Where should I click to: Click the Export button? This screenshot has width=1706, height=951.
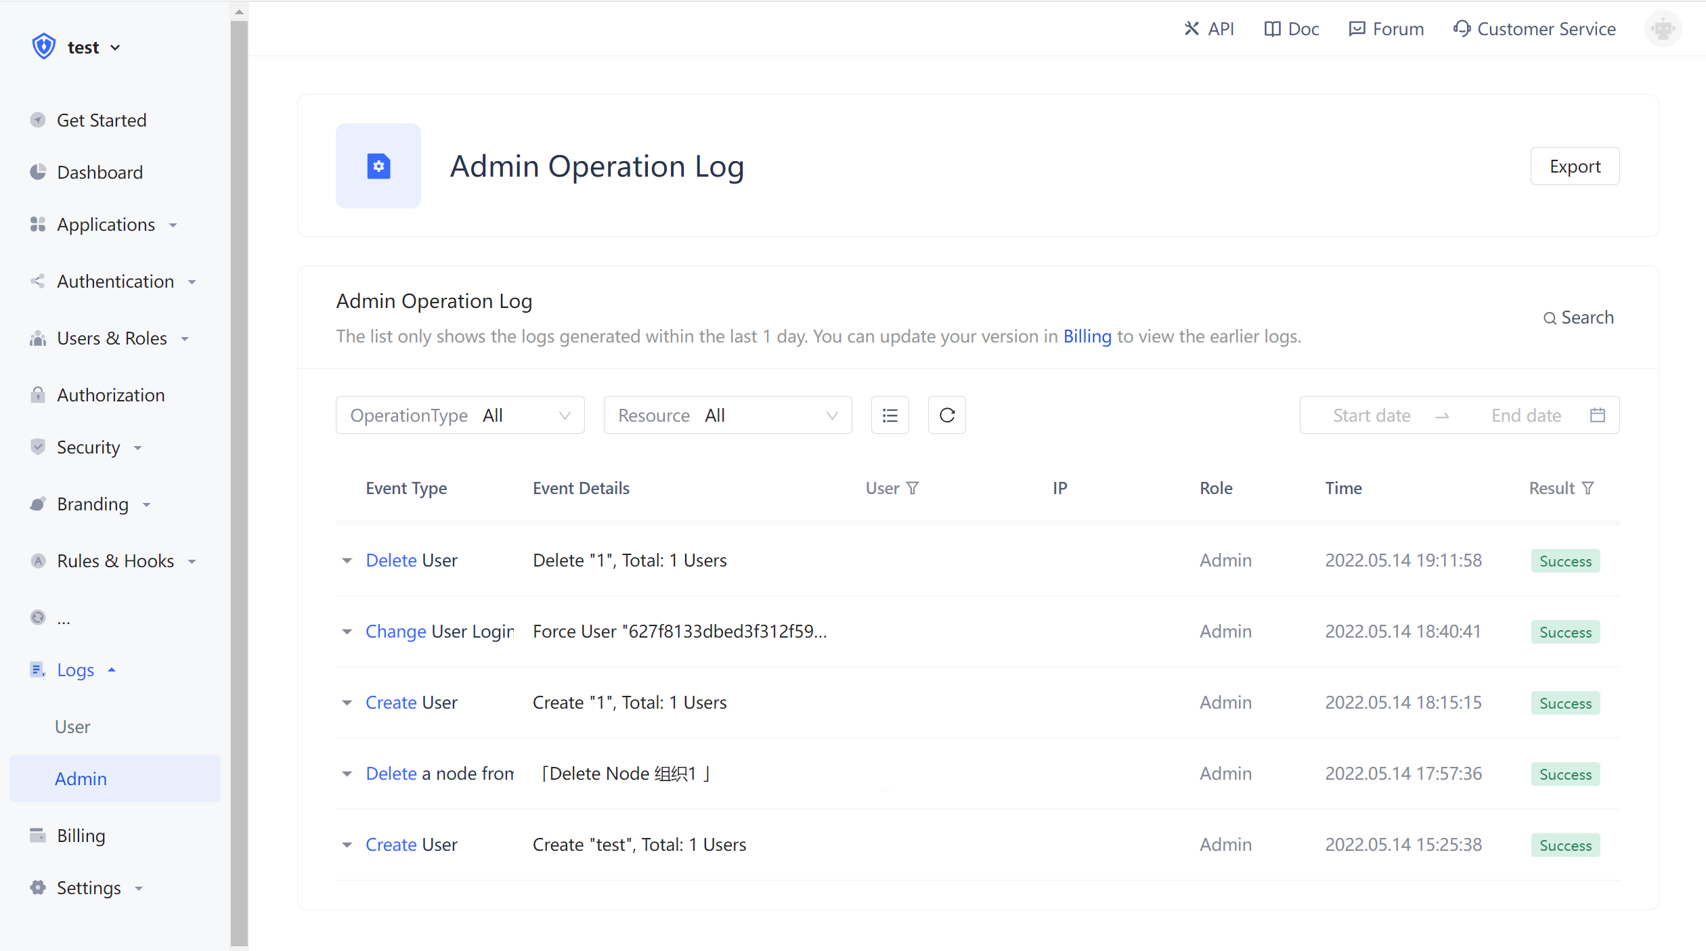tap(1575, 166)
